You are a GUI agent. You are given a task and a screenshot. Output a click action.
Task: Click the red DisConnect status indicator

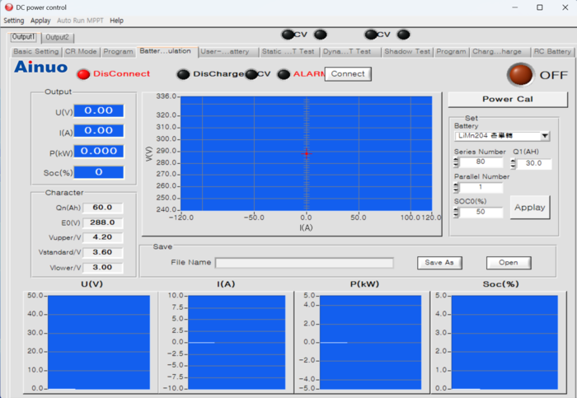(x=82, y=74)
